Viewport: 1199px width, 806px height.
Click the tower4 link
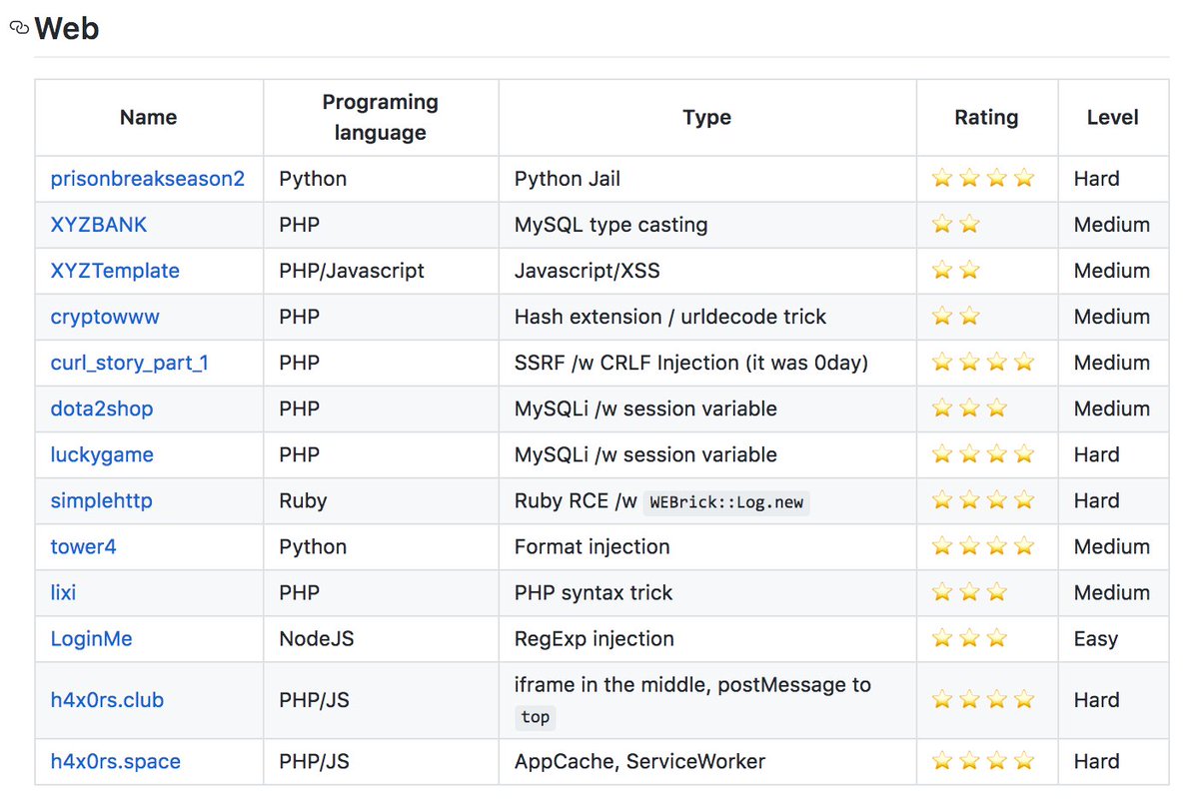pyautogui.click(x=84, y=546)
